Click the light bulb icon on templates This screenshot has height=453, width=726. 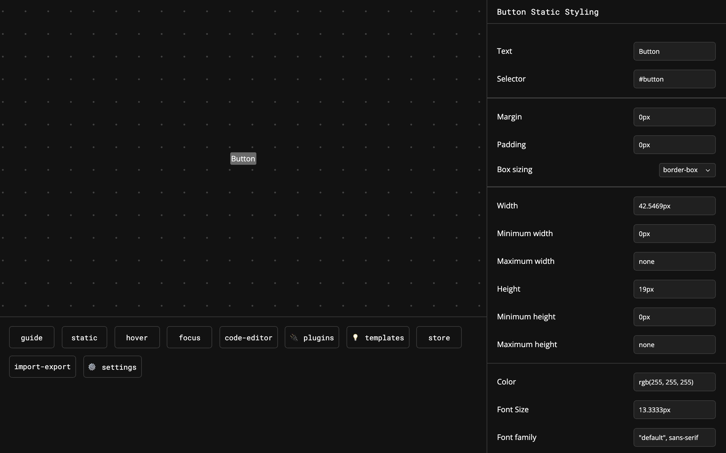tap(356, 337)
